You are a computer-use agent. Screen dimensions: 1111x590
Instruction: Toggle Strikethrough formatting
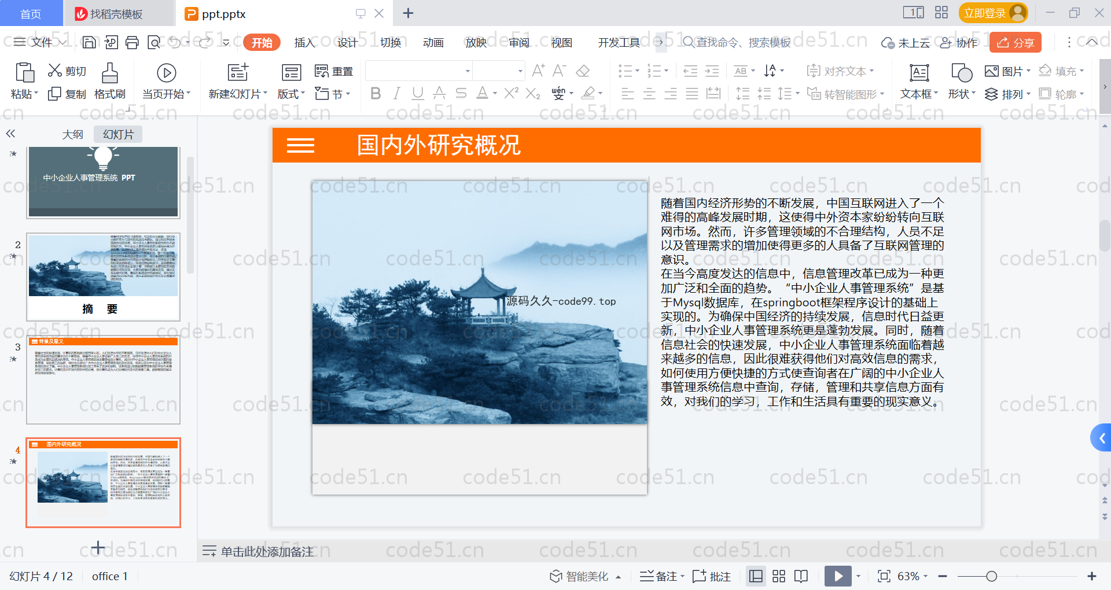click(461, 93)
